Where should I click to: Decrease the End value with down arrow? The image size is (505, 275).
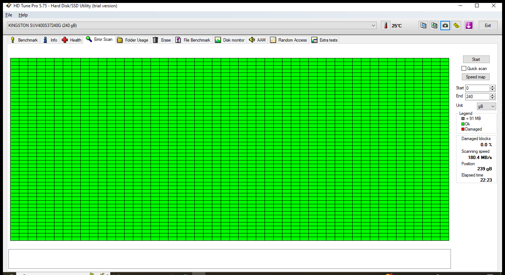pyautogui.click(x=493, y=98)
